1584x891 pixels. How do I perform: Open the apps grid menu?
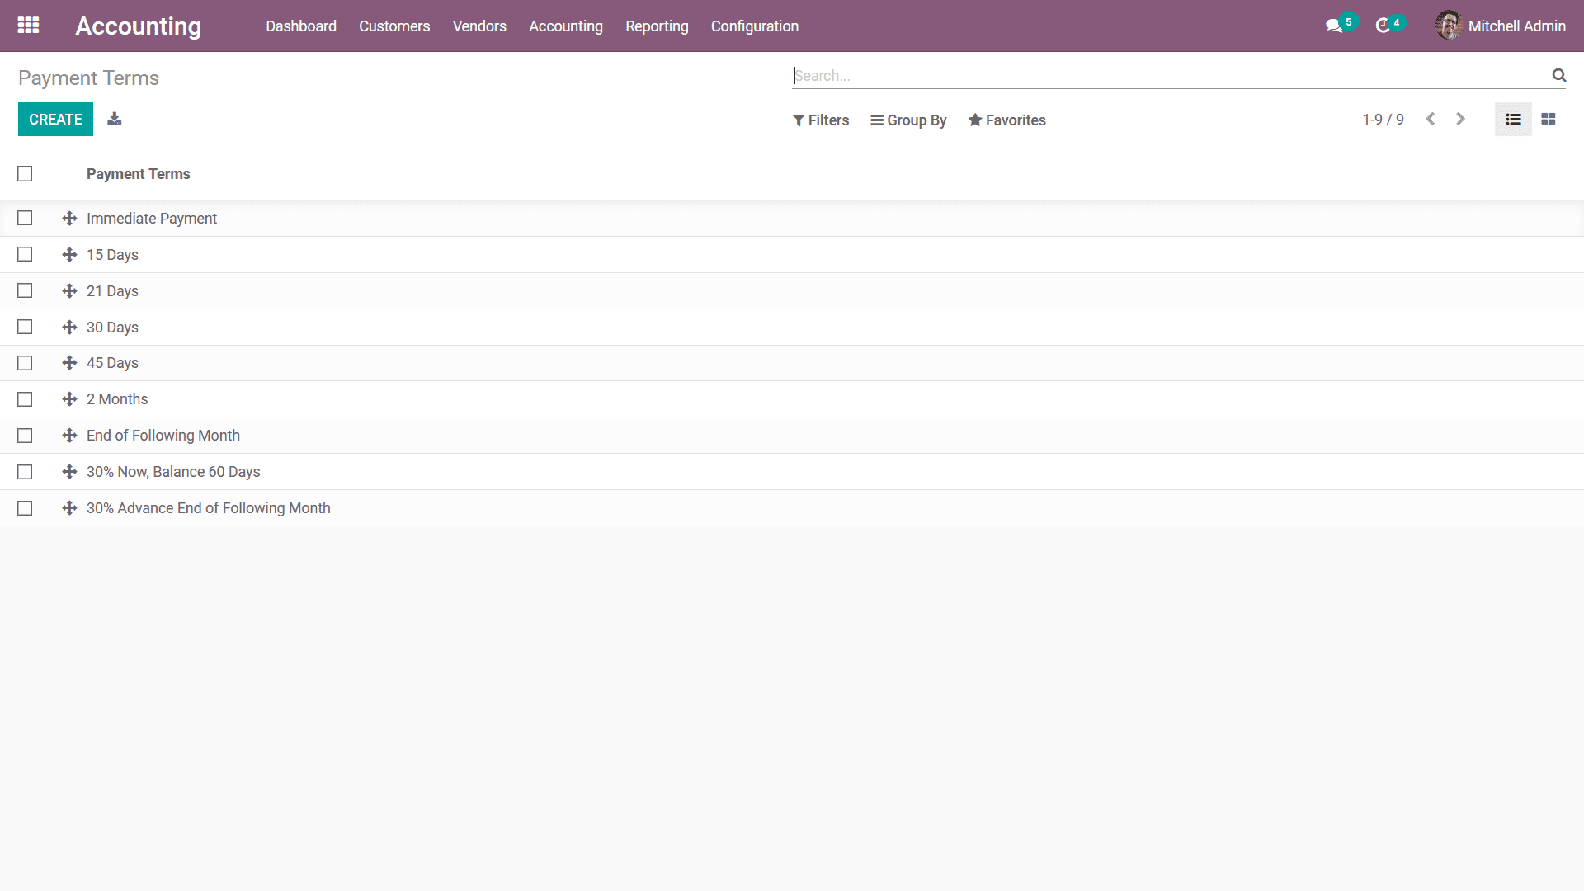tap(28, 26)
